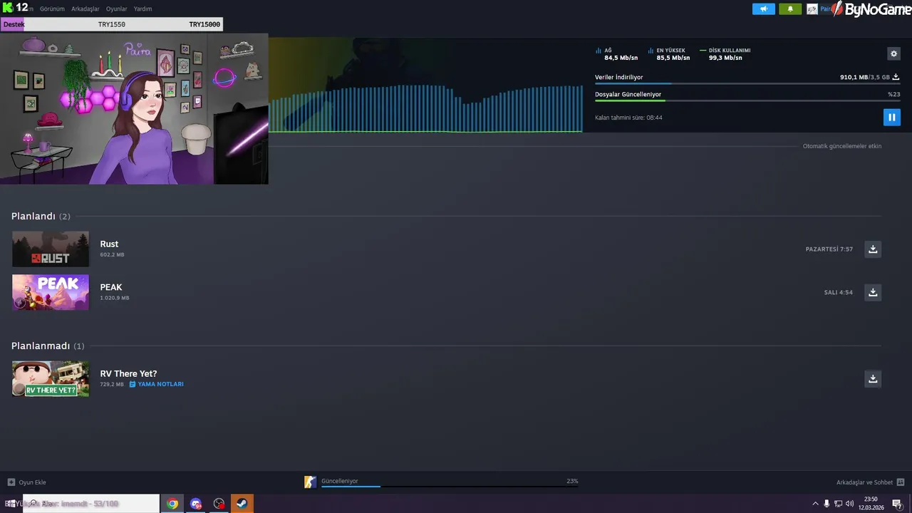Click the Planlanmadı (1) section header

click(x=48, y=346)
